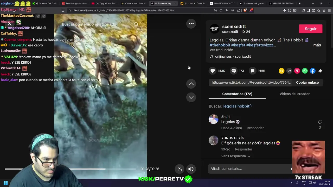Open orijinal ses - scenixedit sound link

[x=233, y=56]
